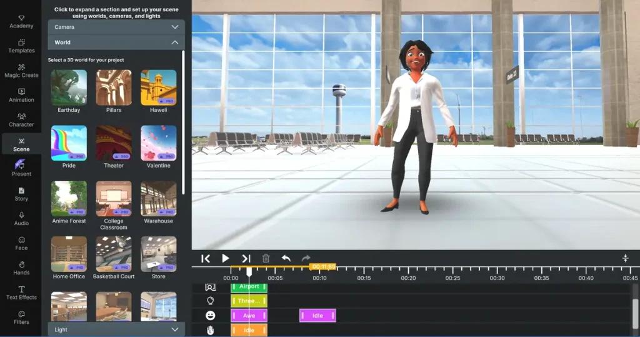Delete selected clip with trash icon
640x337 pixels.
tap(266, 258)
